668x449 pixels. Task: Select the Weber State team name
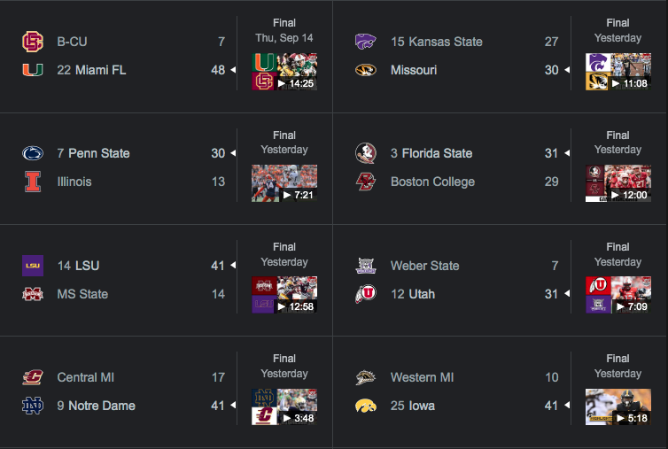pos(424,266)
